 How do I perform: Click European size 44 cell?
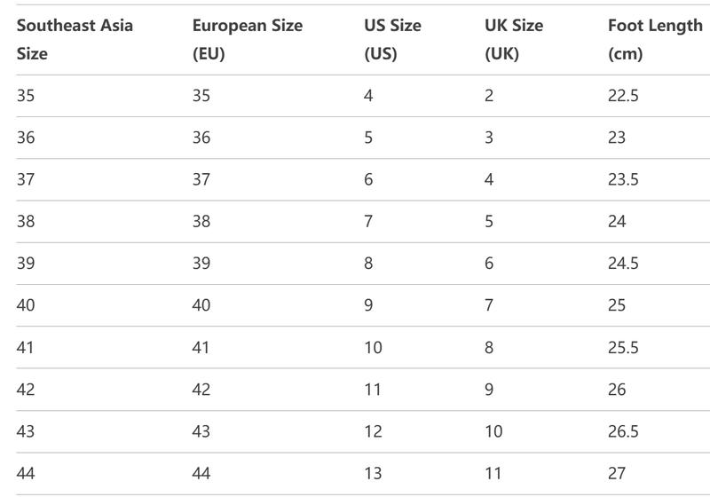(201, 473)
